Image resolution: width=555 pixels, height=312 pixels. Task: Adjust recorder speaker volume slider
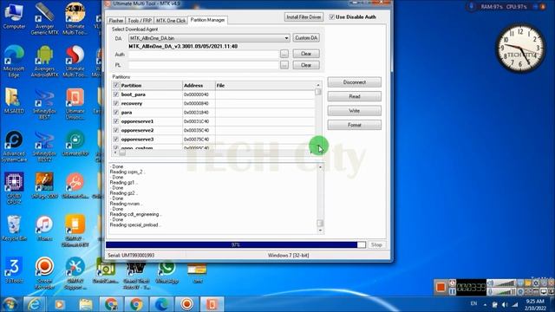pyautogui.click(x=504, y=283)
